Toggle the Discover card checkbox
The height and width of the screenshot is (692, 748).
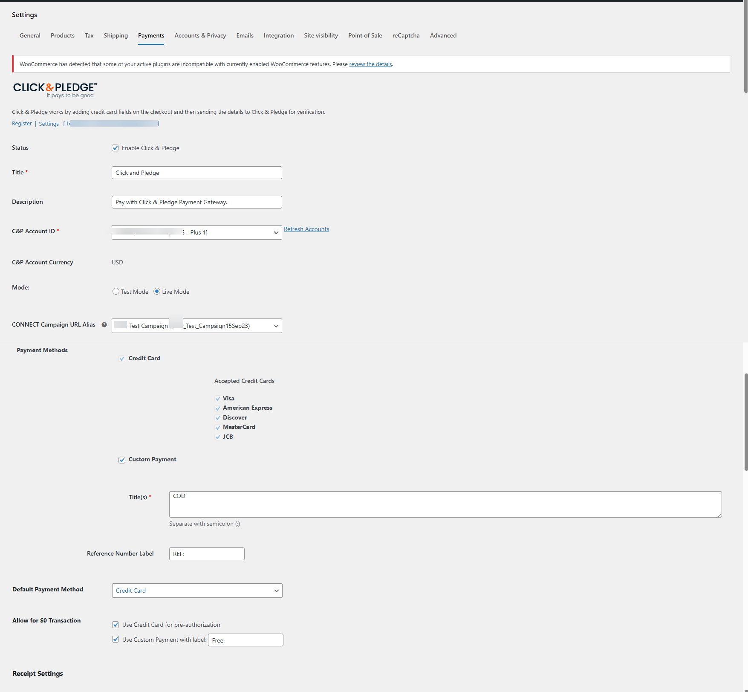coord(218,418)
